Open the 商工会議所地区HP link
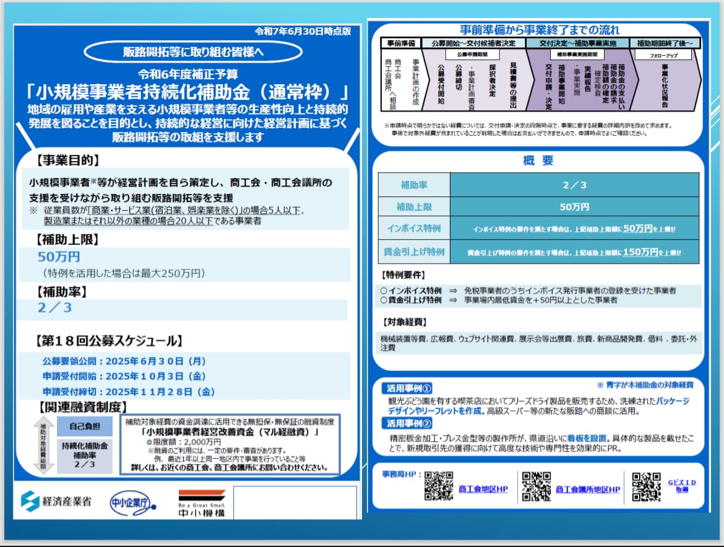The height and width of the screenshot is (547, 724). tap(588, 489)
